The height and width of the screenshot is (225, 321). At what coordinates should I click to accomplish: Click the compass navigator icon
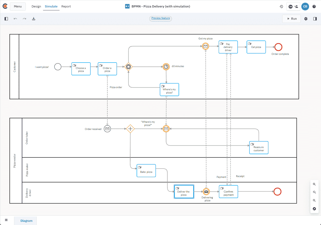pyautogui.click(x=314, y=209)
